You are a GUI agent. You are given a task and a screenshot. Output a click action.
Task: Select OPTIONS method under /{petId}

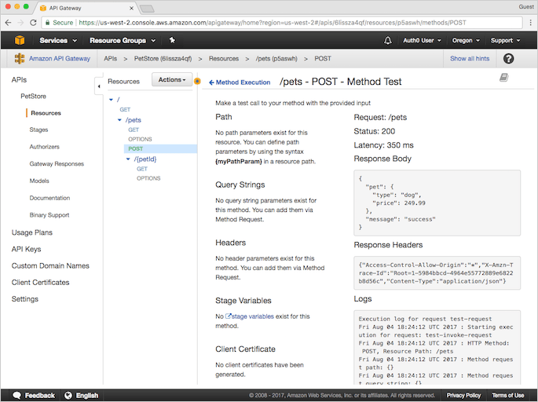point(148,178)
